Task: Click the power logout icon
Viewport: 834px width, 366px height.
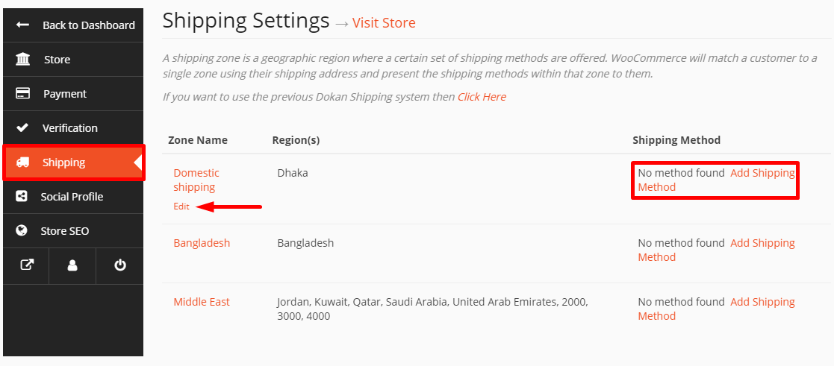Action: (x=119, y=265)
